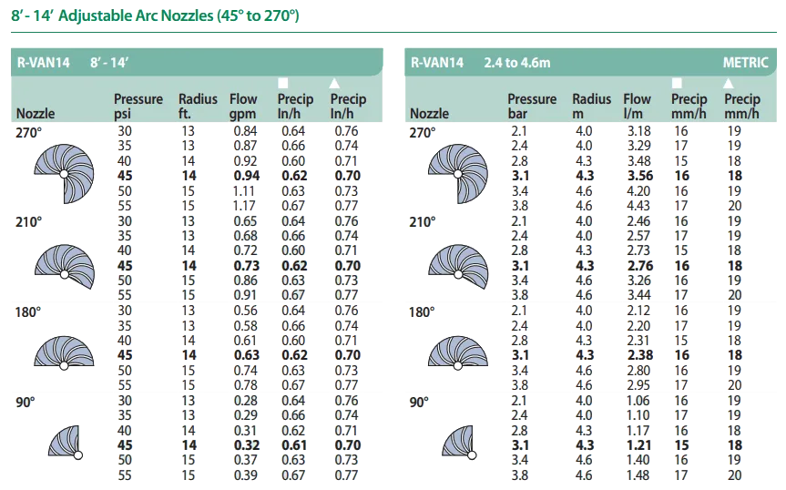Click the Nozzle heading in the psi table

pos(36,114)
